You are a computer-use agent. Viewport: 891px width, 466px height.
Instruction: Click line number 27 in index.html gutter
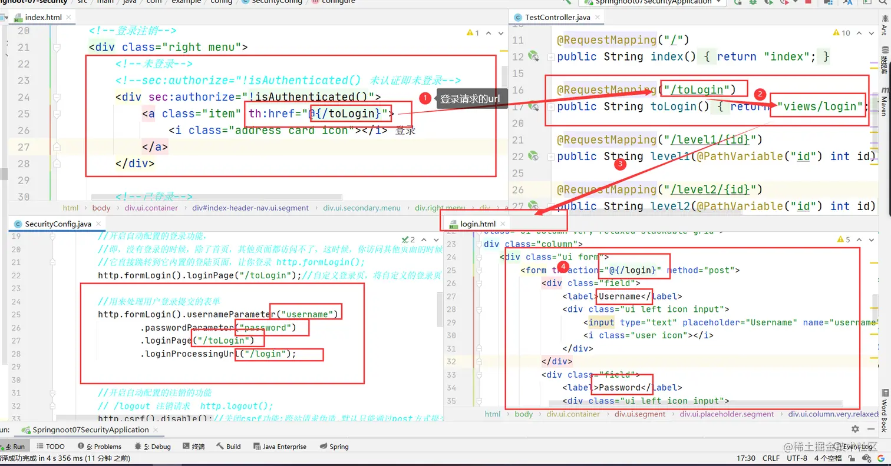tap(23, 147)
